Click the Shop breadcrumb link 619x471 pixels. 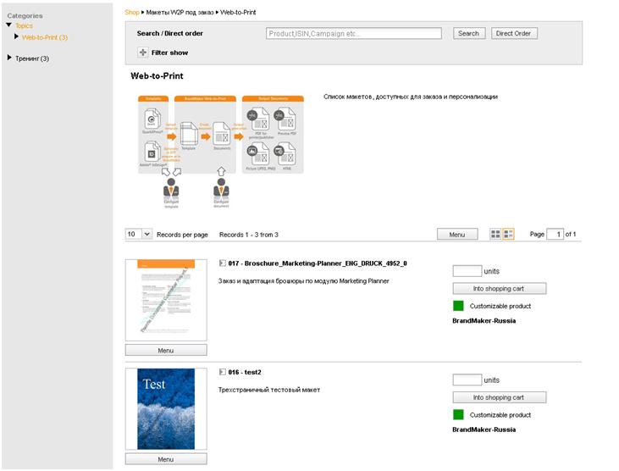click(x=132, y=12)
